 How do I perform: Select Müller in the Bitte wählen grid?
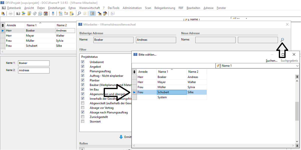(172, 87)
